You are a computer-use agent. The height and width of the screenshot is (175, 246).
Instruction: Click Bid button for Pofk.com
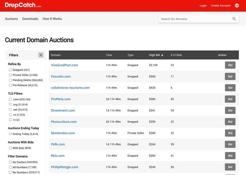pyautogui.click(x=230, y=144)
